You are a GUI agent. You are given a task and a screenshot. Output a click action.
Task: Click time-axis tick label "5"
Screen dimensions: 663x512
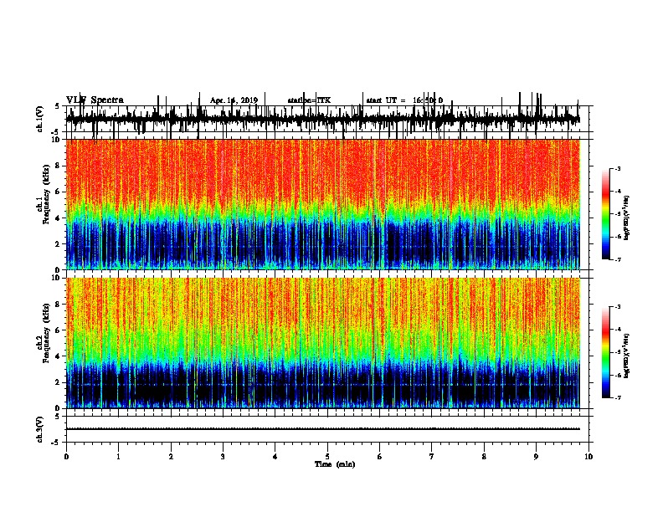coord(327,457)
